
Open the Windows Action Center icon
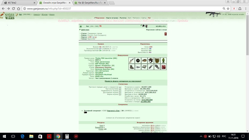click(243, 136)
